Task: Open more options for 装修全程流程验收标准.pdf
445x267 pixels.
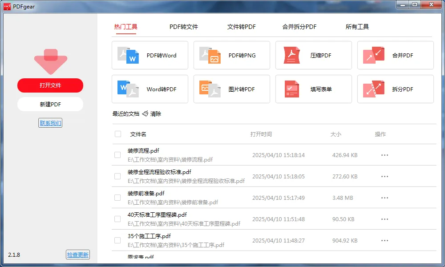Action: point(384,177)
